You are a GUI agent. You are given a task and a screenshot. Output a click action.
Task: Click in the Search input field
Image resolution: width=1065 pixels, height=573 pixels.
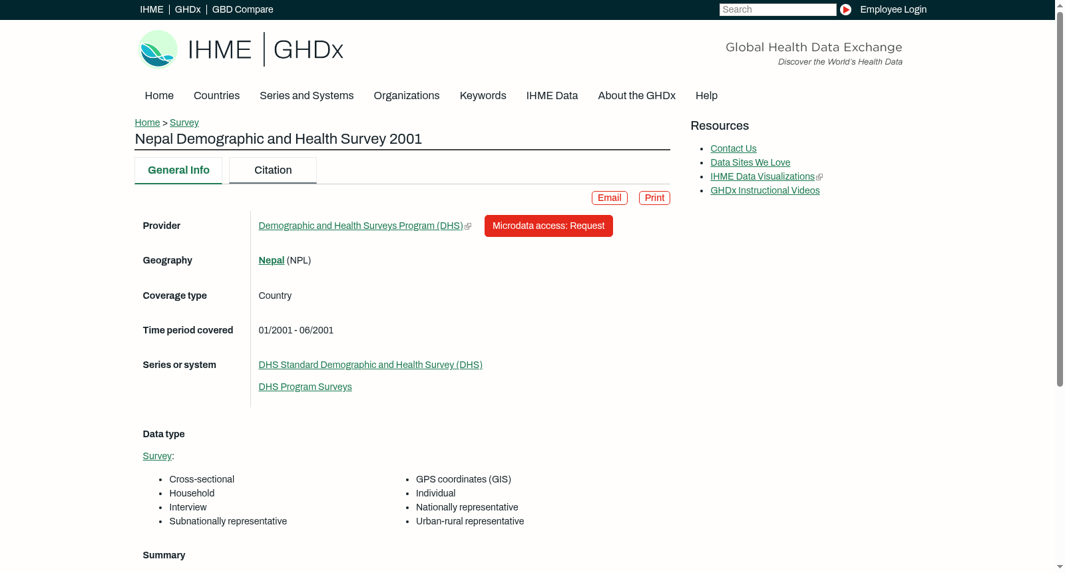click(x=777, y=9)
